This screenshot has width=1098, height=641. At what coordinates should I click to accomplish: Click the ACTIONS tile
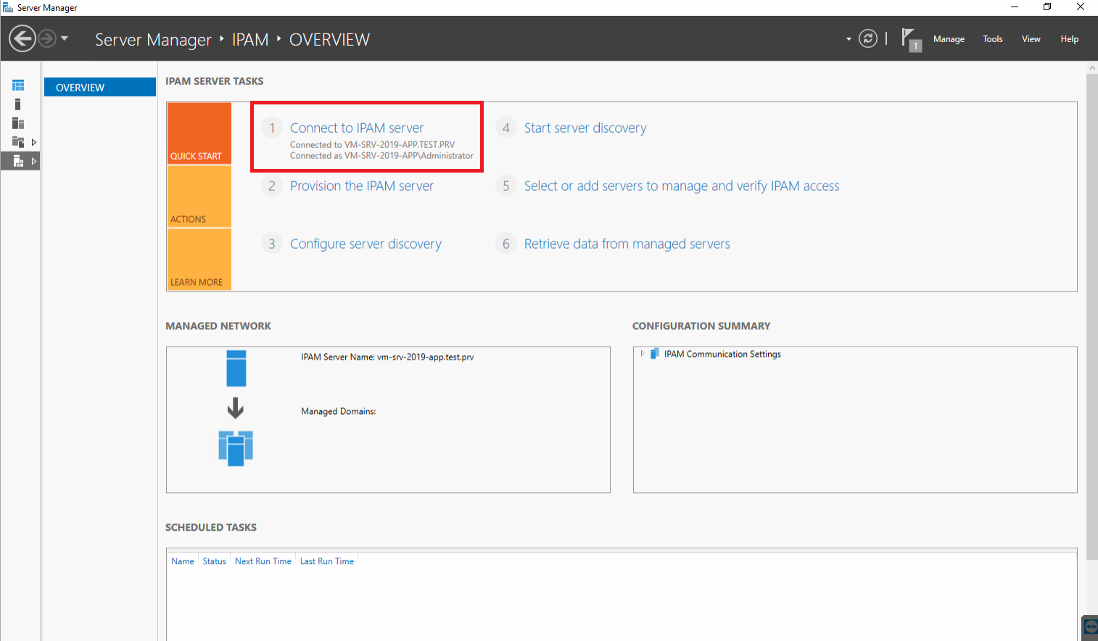[x=199, y=197]
